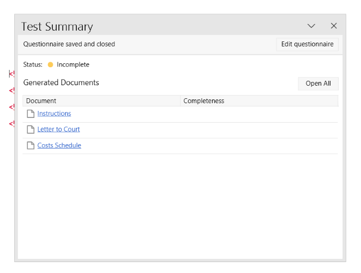Select the Test Summary panel title
This screenshot has height=273, width=361.
click(57, 27)
